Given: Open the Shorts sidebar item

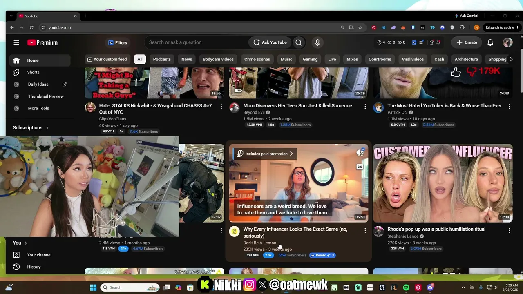Looking at the screenshot, I should click(40, 72).
